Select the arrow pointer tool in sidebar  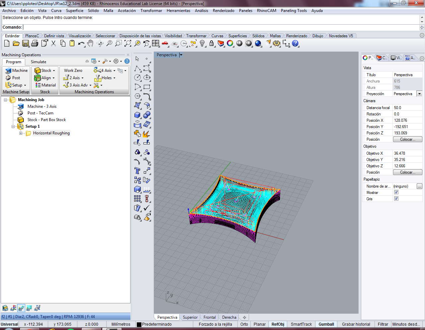tap(137, 59)
